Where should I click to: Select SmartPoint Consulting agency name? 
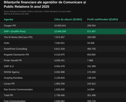(x=15, y=49)
